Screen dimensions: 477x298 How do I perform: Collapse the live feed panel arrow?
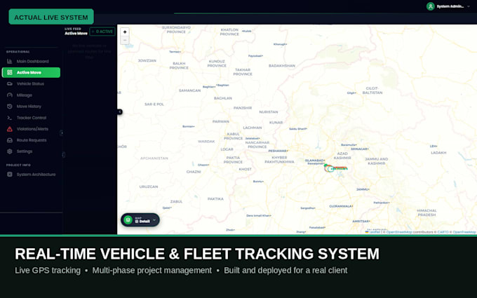(120, 112)
